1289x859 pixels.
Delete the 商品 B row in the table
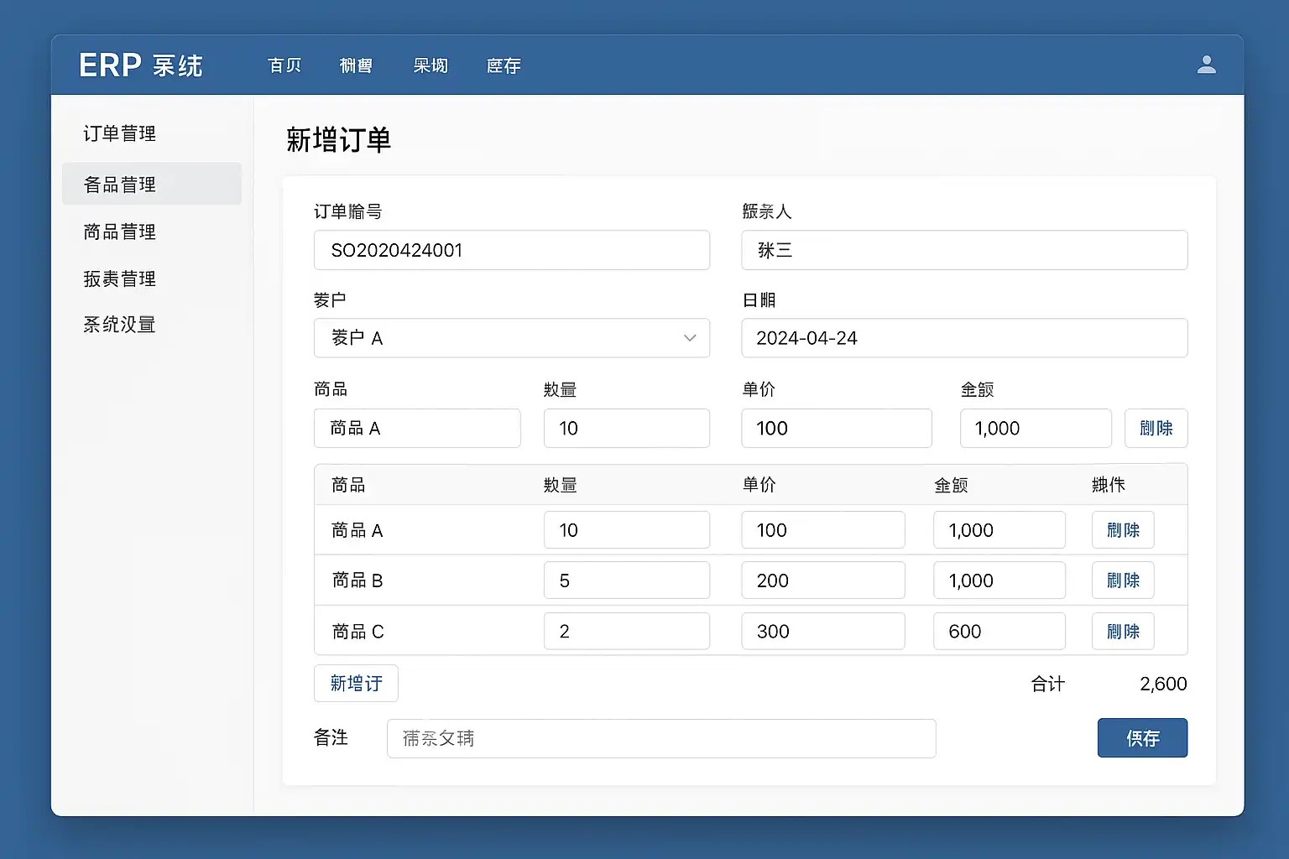coord(1122,580)
